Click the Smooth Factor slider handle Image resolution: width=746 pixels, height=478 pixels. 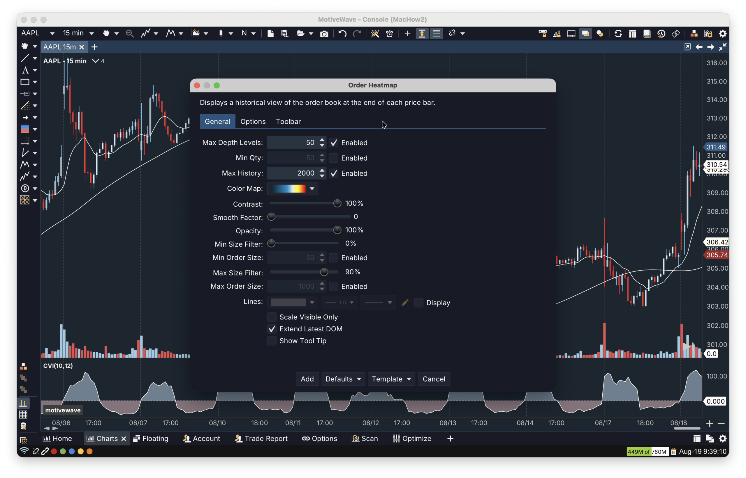coord(271,217)
